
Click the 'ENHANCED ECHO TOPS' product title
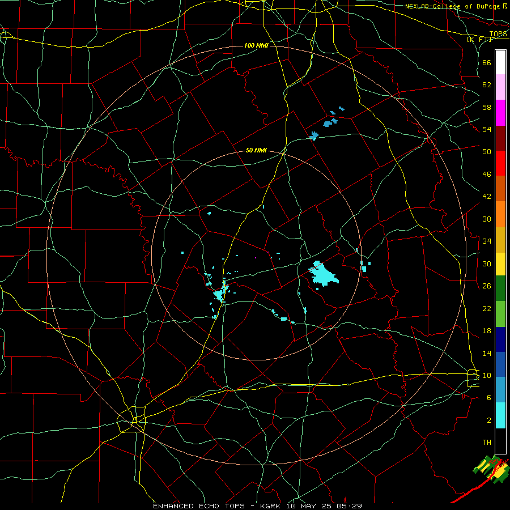click(199, 506)
